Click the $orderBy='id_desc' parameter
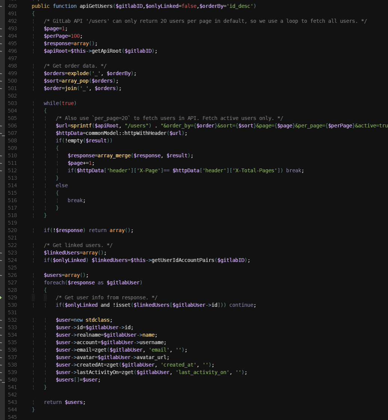The width and height of the screenshot is (388, 420). [x=226, y=6]
